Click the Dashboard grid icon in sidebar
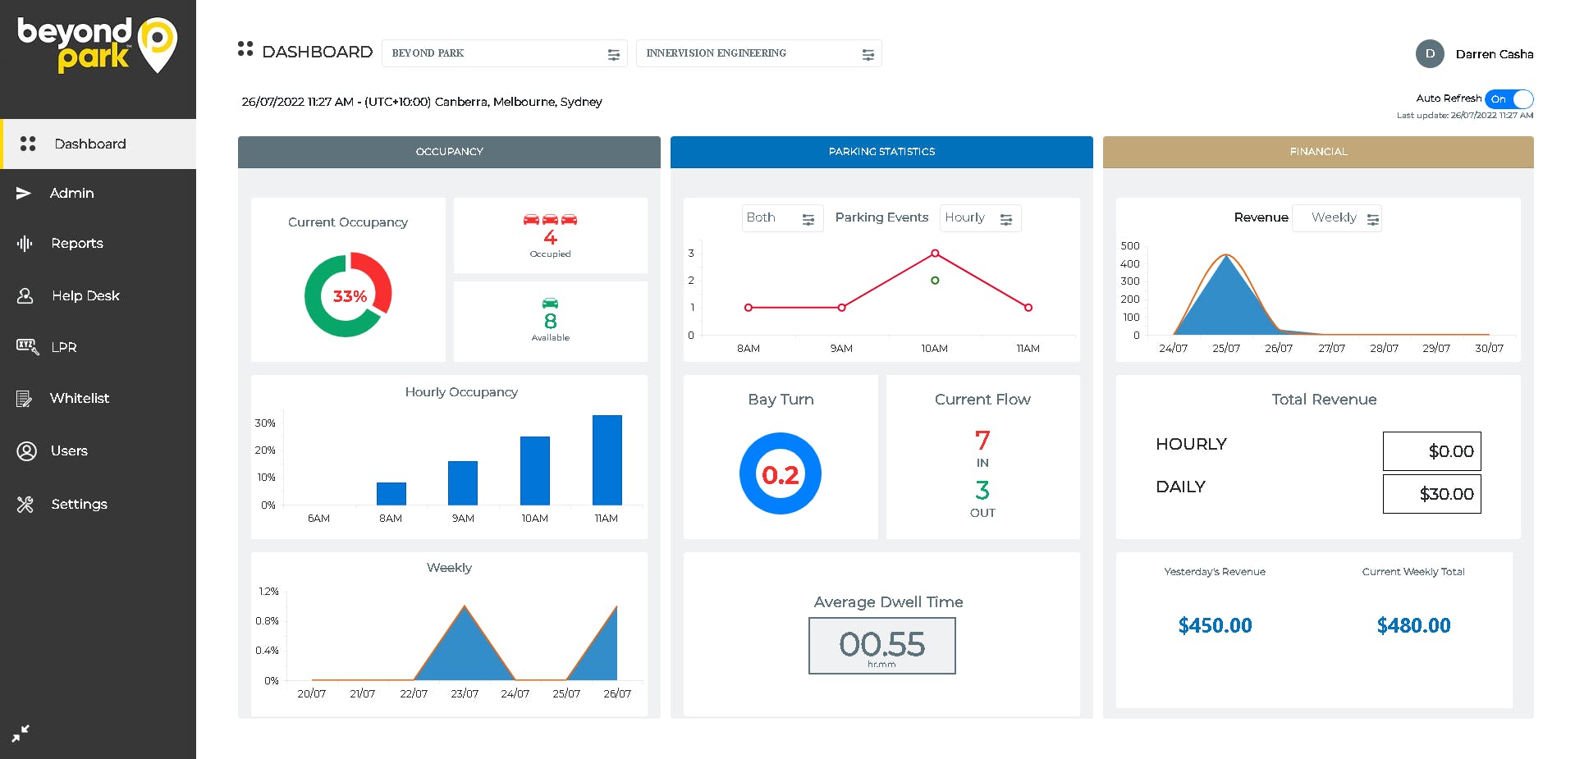Image resolution: width=1575 pixels, height=759 pixels. click(x=28, y=144)
